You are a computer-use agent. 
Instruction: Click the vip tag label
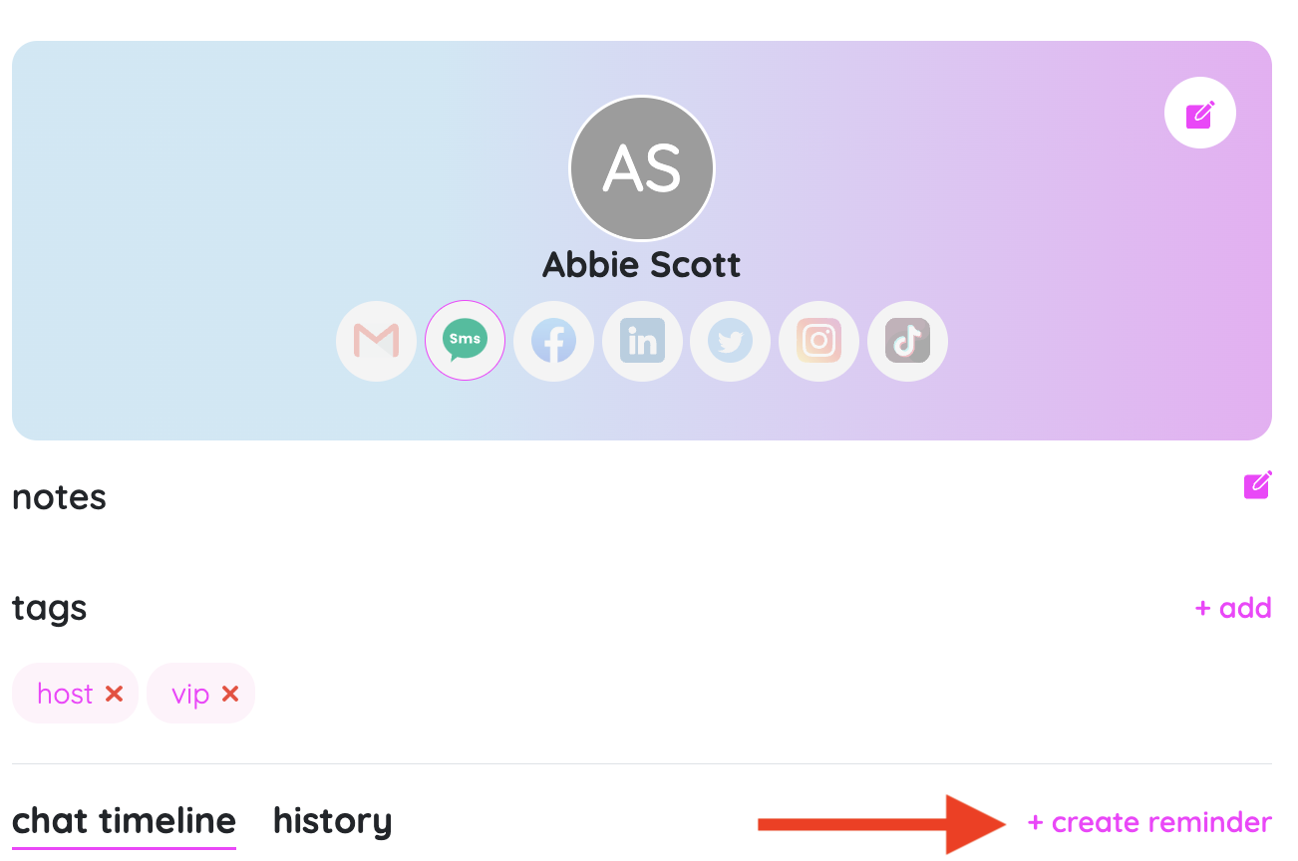coord(190,694)
